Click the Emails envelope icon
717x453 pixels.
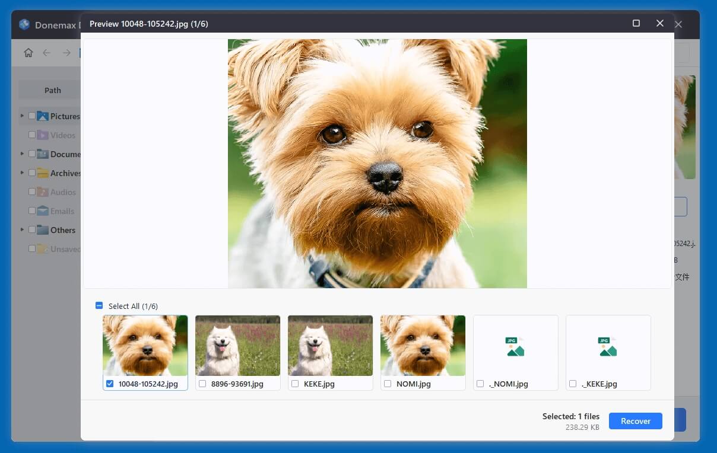[42, 211]
